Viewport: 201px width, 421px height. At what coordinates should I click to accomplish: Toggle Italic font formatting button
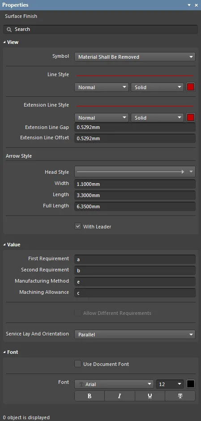(120, 396)
